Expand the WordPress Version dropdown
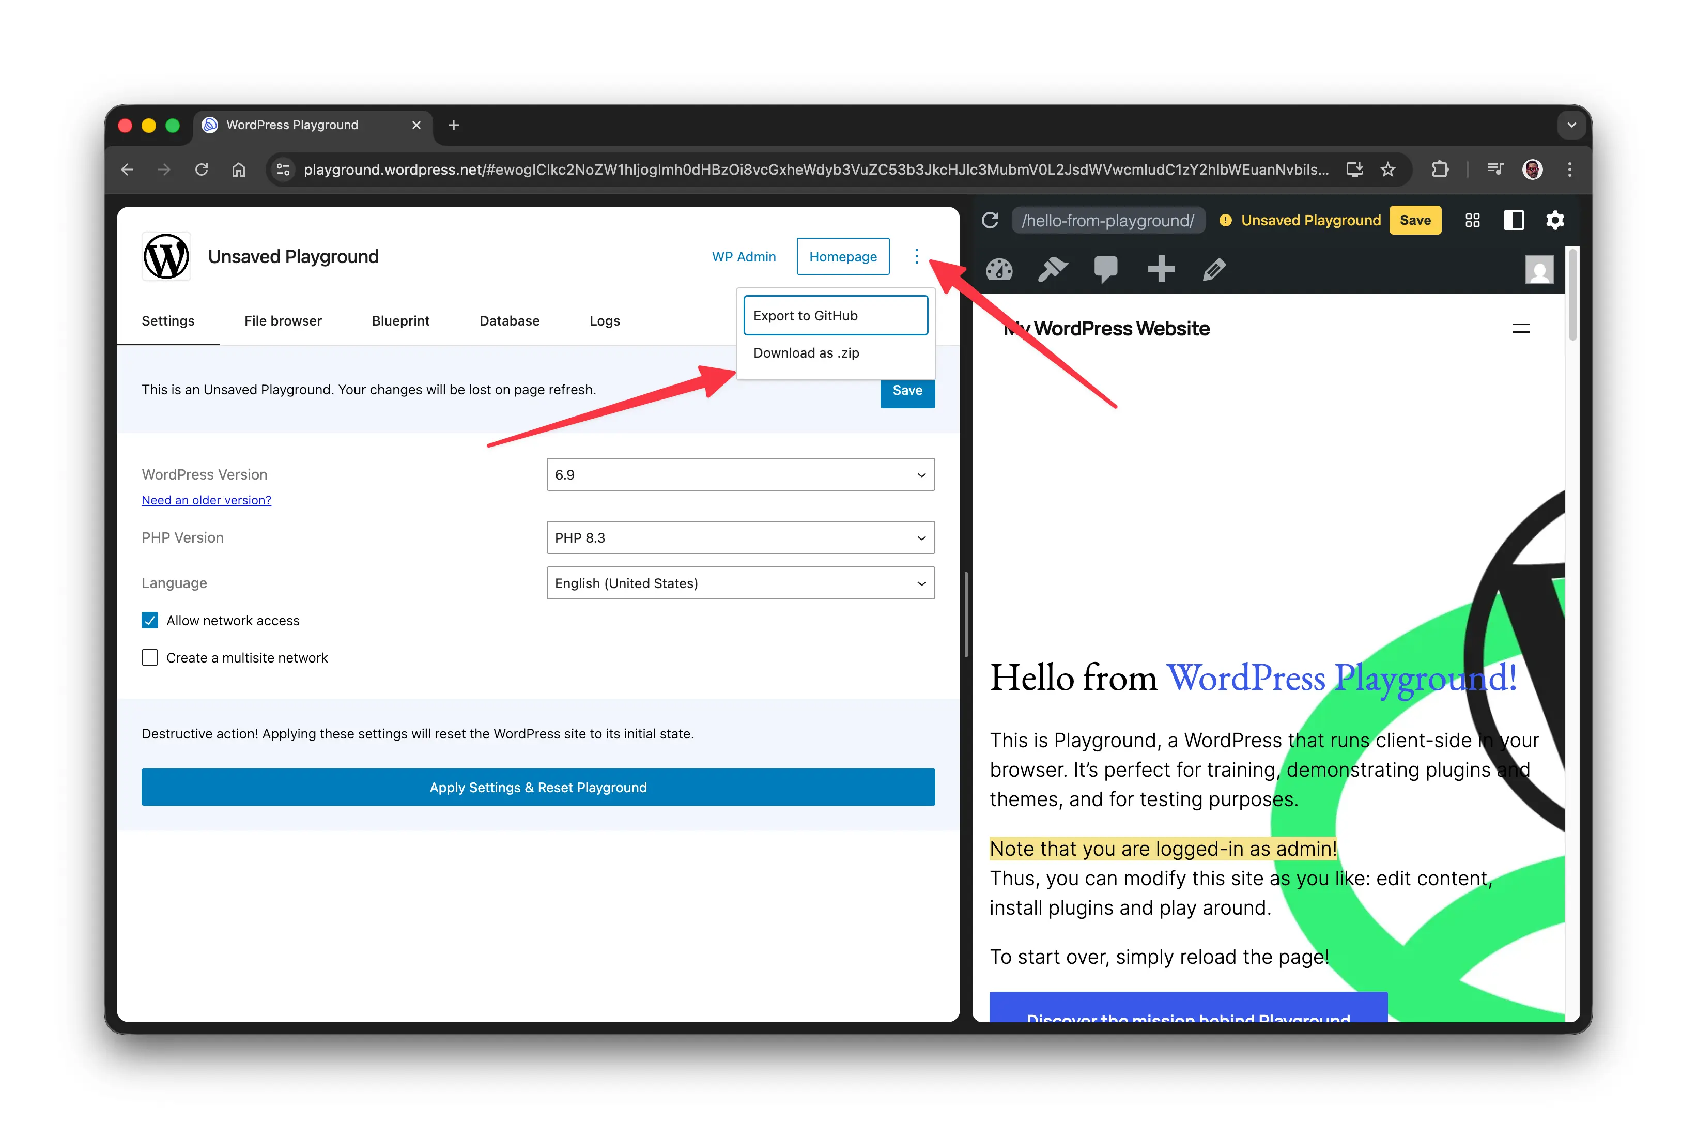1697x1139 pixels. 740,474
